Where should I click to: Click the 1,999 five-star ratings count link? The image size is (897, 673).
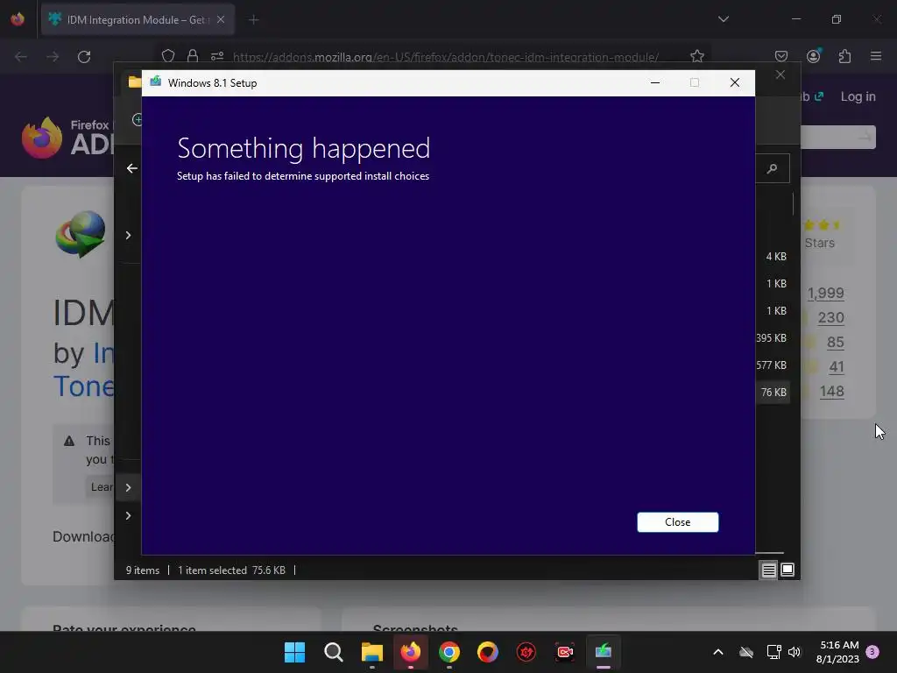pos(825,293)
